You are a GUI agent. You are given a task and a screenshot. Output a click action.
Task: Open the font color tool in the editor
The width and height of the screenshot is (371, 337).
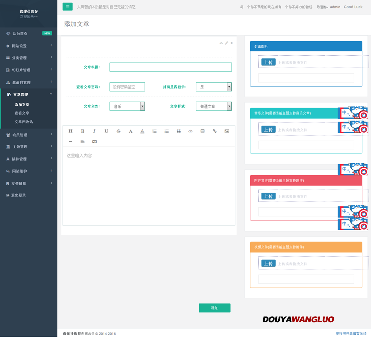pos(142,131)
